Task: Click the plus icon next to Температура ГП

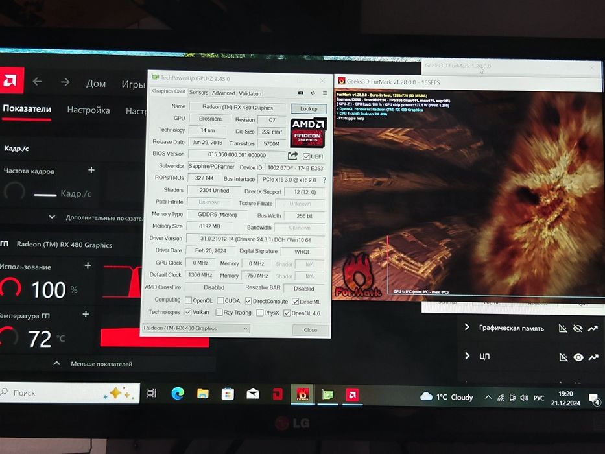Action: click(x=86, y=315)
